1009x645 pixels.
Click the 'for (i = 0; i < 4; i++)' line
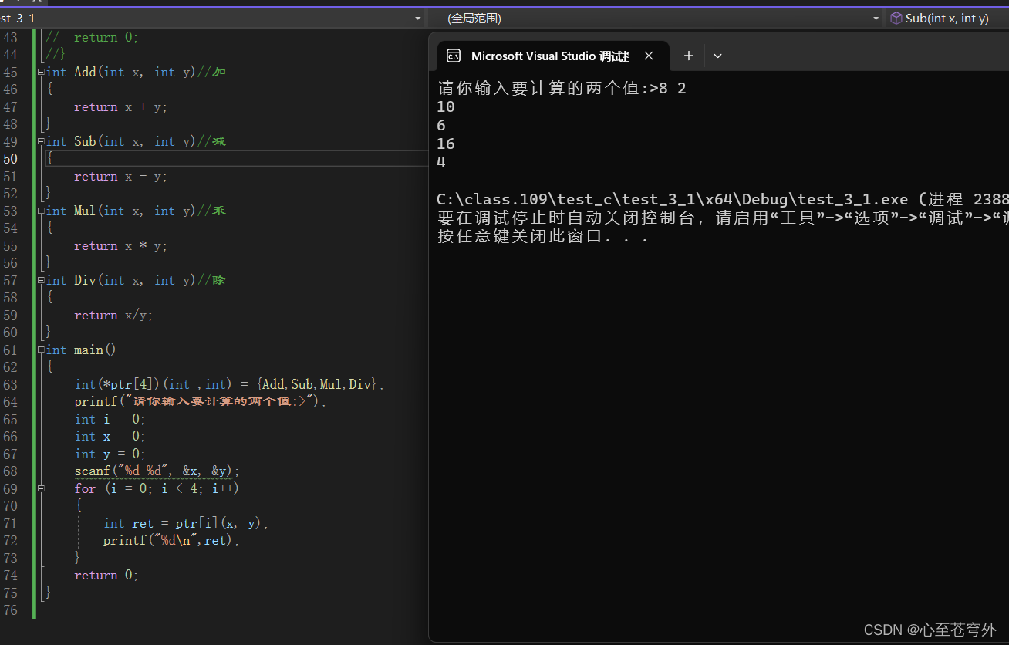(157, 488)
